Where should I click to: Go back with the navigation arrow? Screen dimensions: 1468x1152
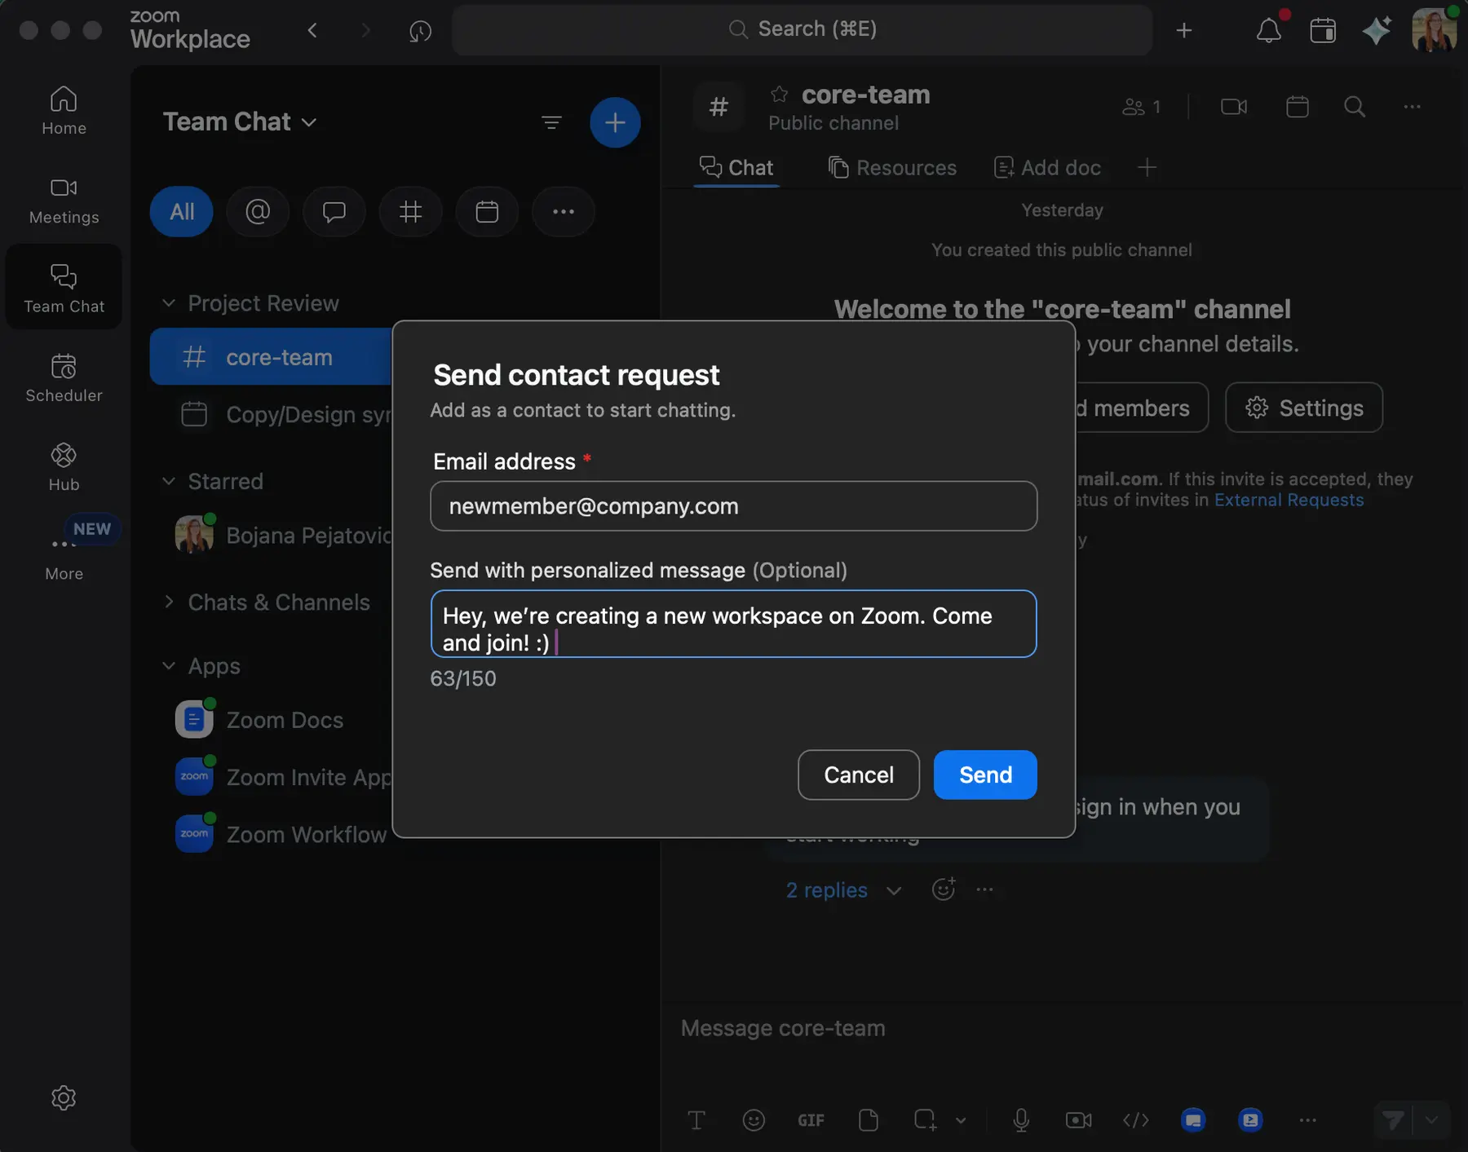312,30
